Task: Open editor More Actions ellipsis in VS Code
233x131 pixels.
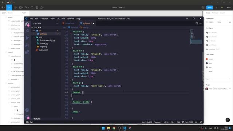Action: pyautogui.click(x=201, y=23)
